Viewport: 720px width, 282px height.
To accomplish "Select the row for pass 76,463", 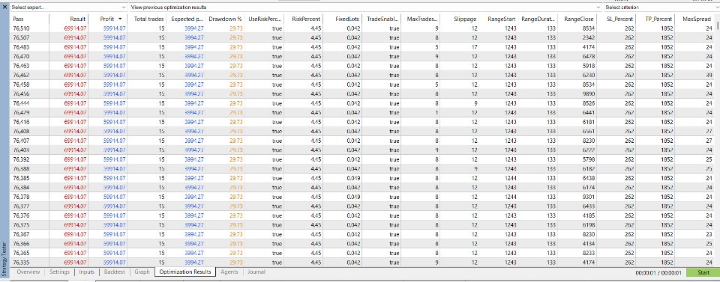I will (x=361, y=66).
